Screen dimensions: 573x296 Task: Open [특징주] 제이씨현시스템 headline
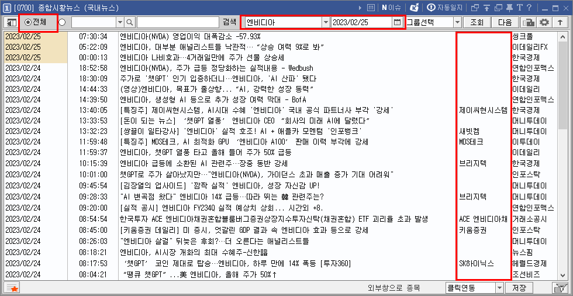point(257,111)
